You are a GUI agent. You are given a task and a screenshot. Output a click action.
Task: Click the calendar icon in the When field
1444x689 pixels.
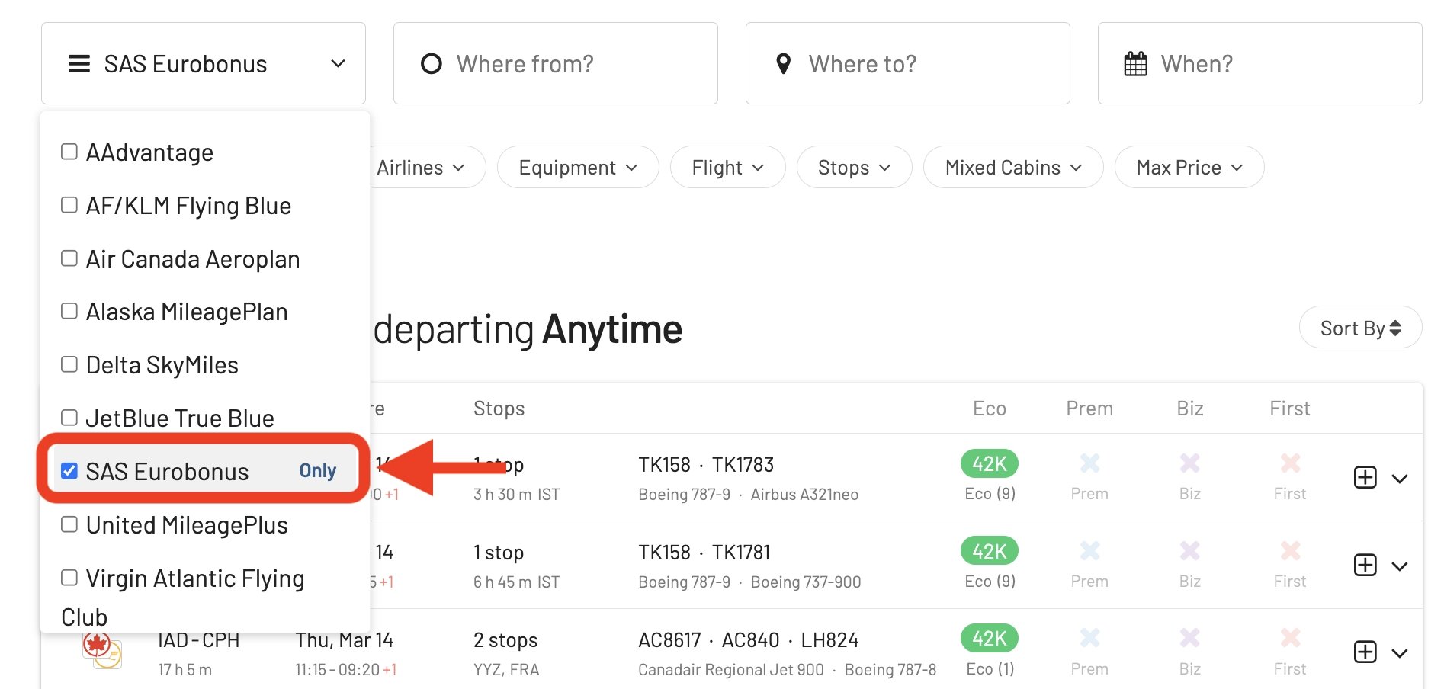(x=1135, y=64)
